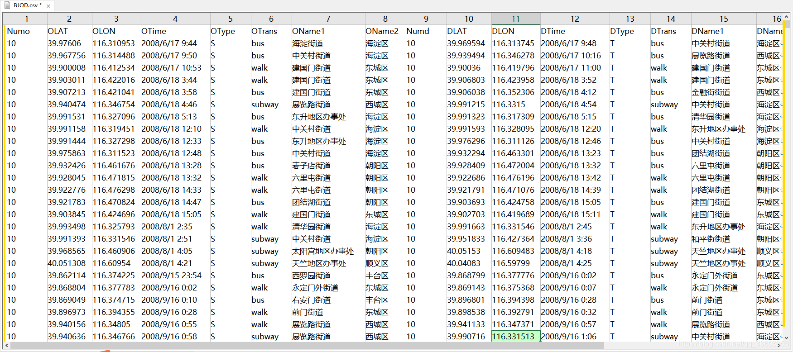This screenshot has width=793, height=352.
Task: Click the 'OType' header cell
Action: [231, 31]
